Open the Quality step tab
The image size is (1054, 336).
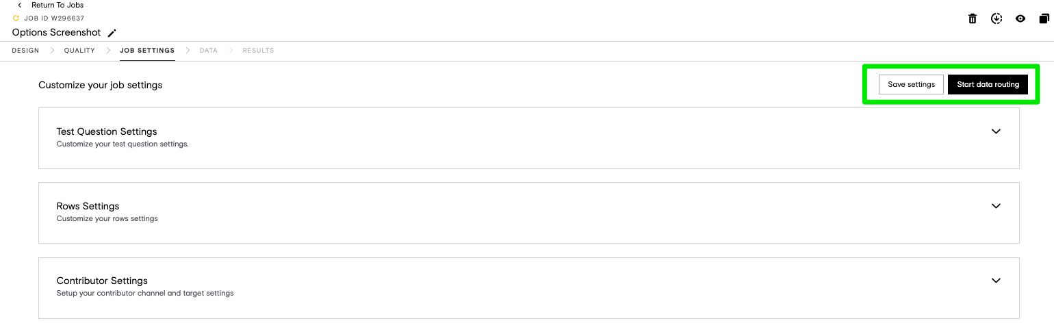[x=79, y=51]
